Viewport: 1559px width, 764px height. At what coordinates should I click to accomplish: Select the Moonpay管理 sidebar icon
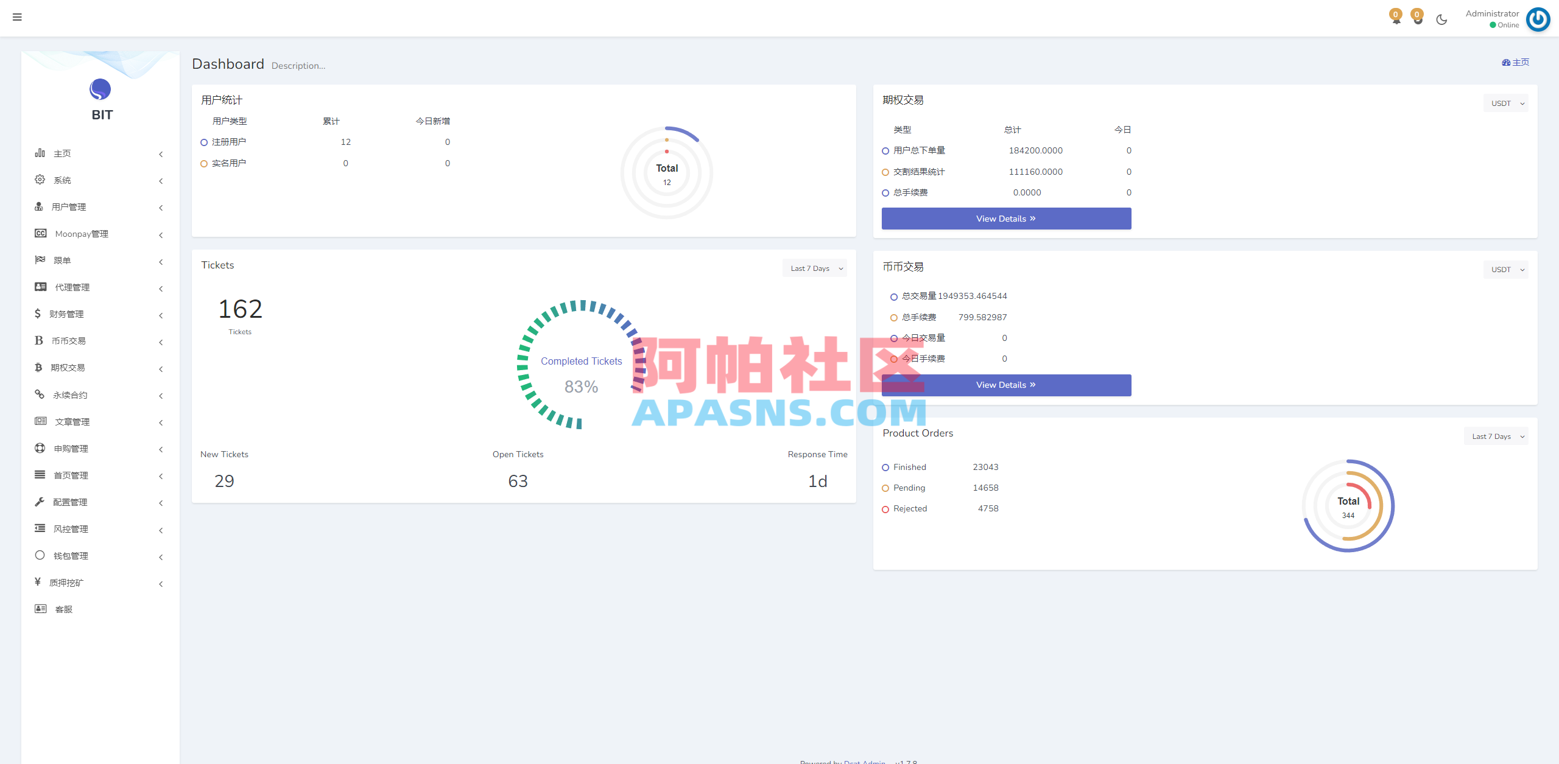click(40, 233)
